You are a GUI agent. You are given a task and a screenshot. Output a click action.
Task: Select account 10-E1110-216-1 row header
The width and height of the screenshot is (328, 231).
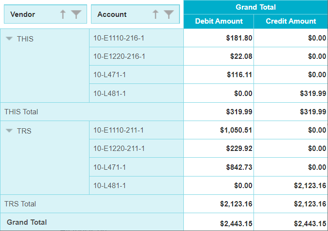(119, 38)
